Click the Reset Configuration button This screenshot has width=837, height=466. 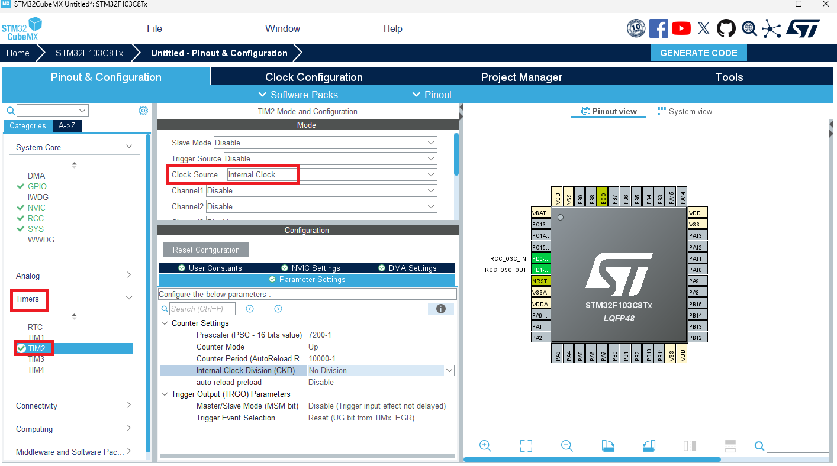[206, 250]
